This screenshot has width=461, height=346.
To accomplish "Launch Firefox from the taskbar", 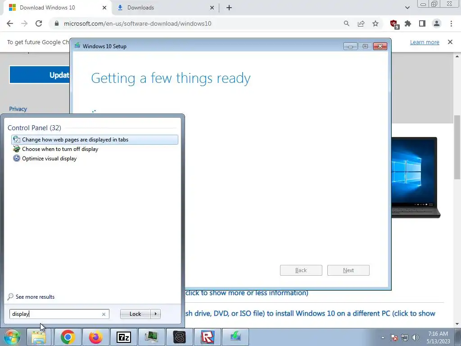I will coord(95,337).
